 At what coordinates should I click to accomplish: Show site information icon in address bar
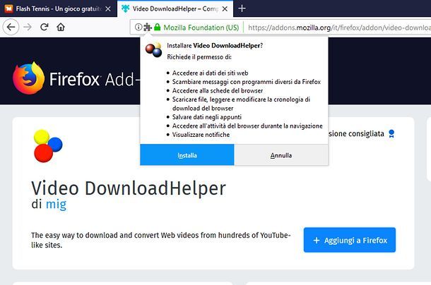tap(138, 28)
